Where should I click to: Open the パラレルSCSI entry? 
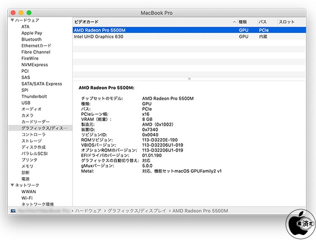(x=35, y=154)
